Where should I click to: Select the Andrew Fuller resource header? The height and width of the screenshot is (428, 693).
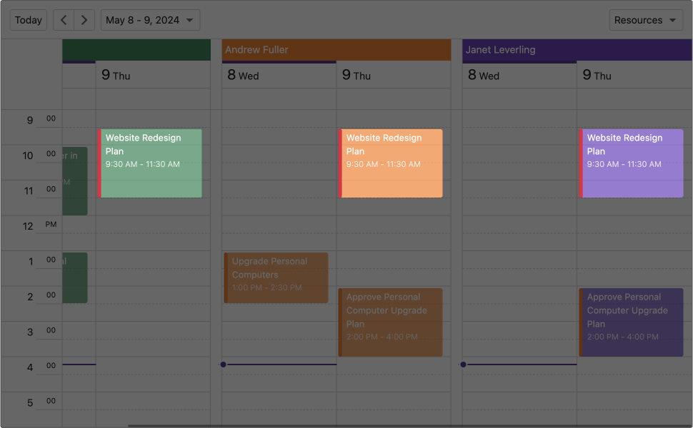(336, 50)
